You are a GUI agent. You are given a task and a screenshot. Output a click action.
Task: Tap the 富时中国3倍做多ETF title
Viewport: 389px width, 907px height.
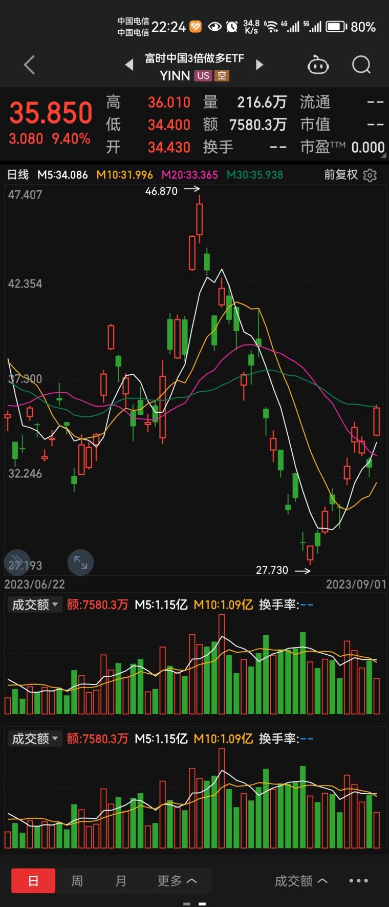pyautogui.click(x=194, y=58)
